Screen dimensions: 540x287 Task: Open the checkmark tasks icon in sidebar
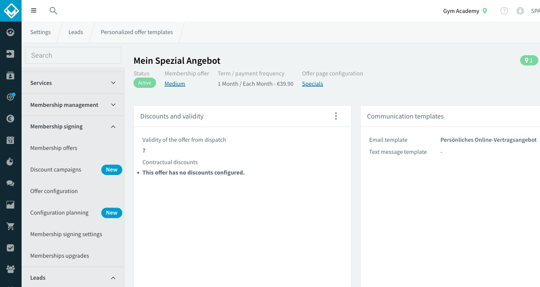pyautogui.click(x=10, y=248)
